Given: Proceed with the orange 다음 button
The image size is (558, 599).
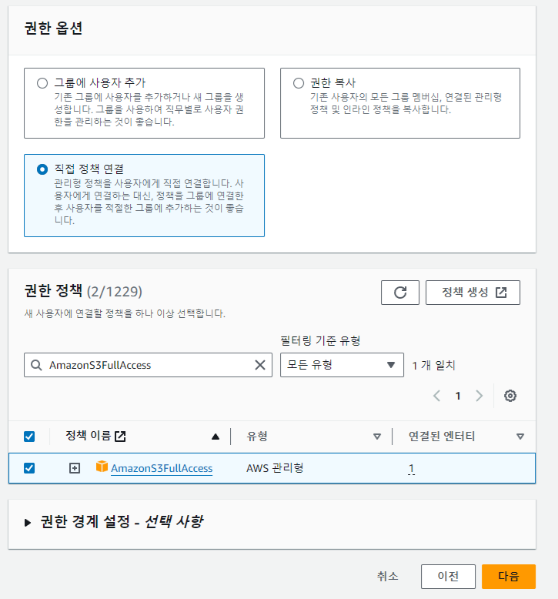Looking at the screenshot, I should pyautogui.click(x=508, y=577).
